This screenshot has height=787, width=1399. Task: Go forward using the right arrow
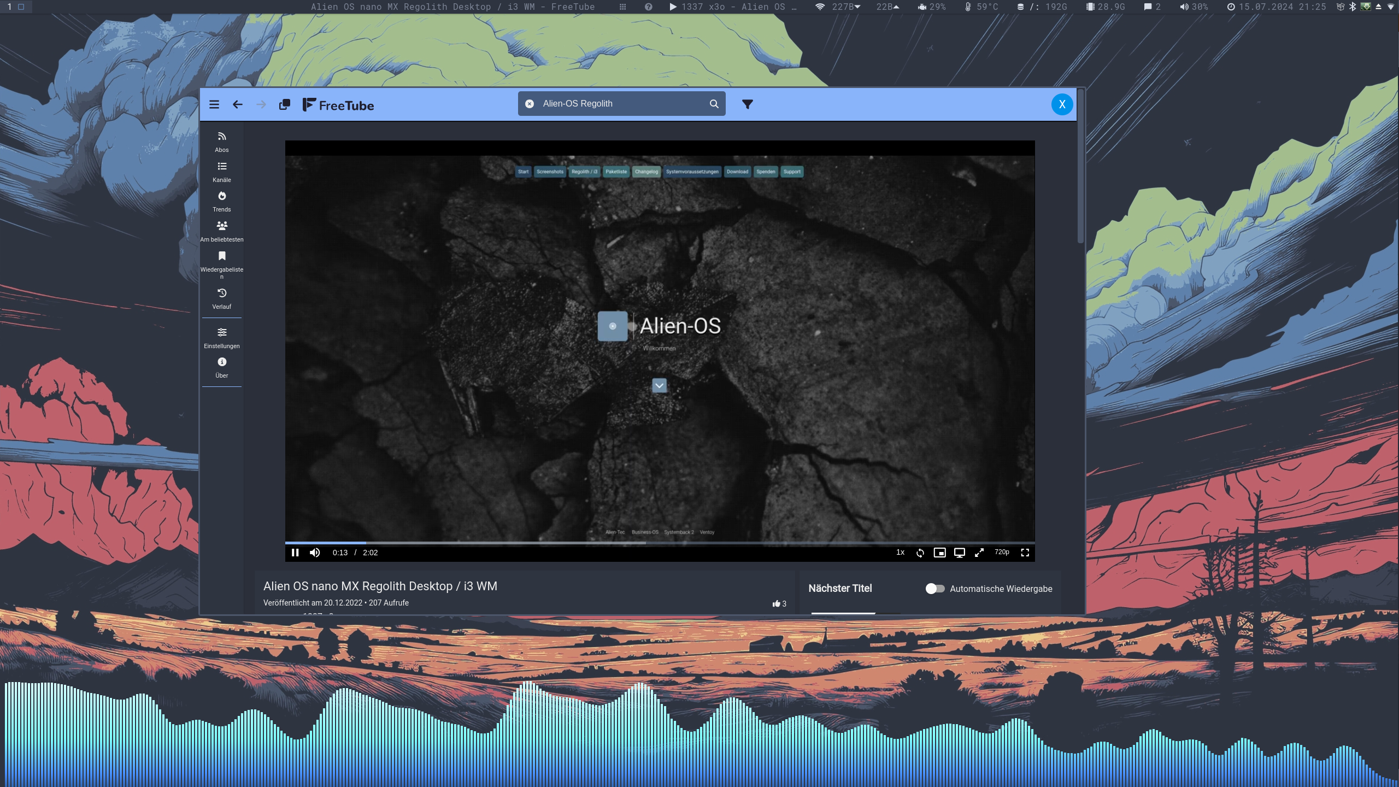261,104
